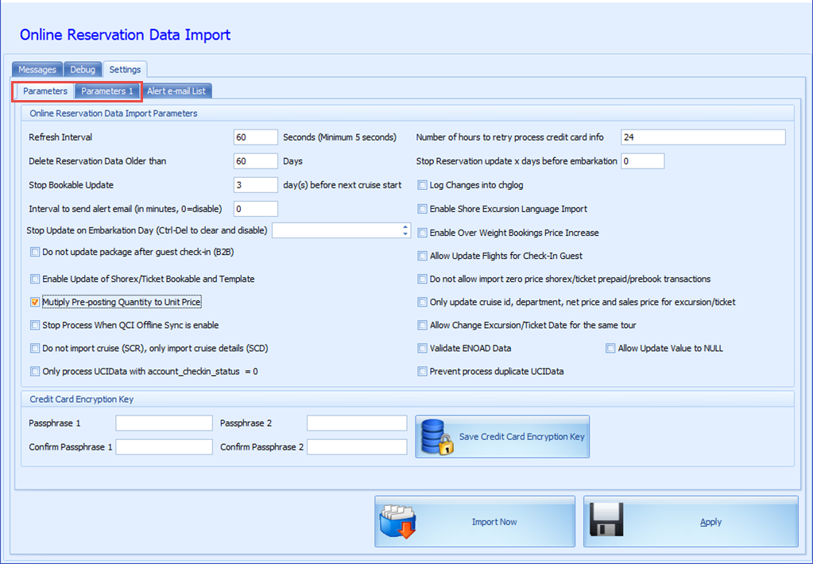Tick Validate ENOAD Data checkbox
Screen dimensions: 813x564
point(422,349)
